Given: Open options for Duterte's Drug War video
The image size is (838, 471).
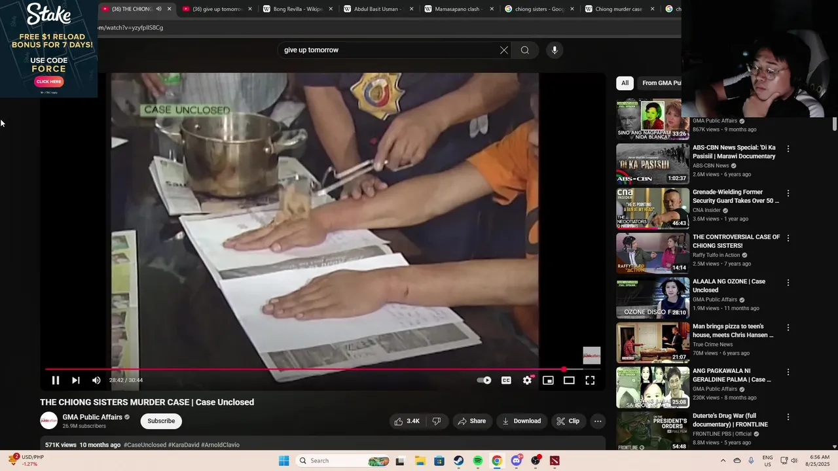Looking at the screenshot, I should coord(788,417).
